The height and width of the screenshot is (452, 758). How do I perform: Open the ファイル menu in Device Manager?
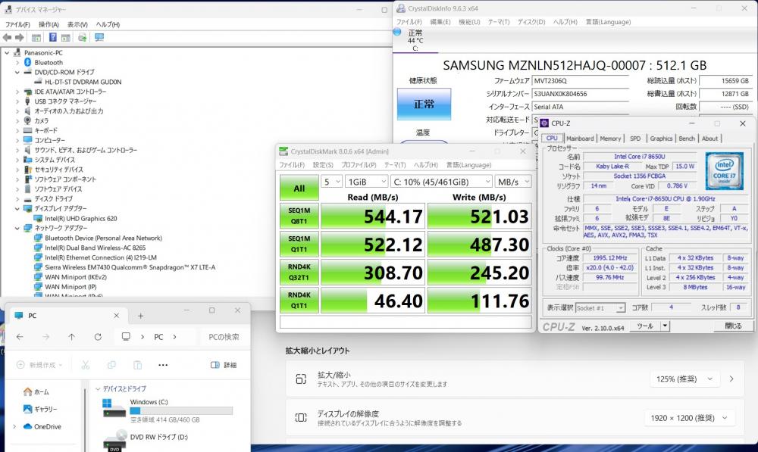(x=17, y=25)
